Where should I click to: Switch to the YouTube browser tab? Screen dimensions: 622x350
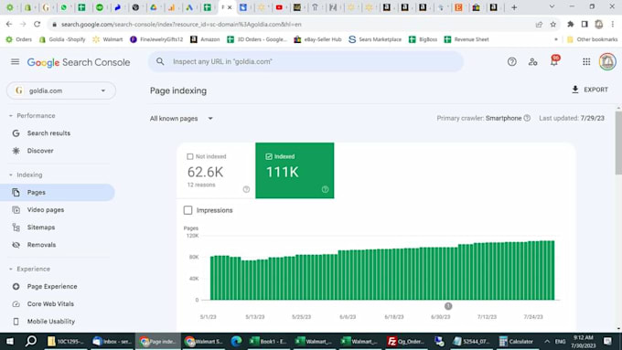(x=279, y=7)
